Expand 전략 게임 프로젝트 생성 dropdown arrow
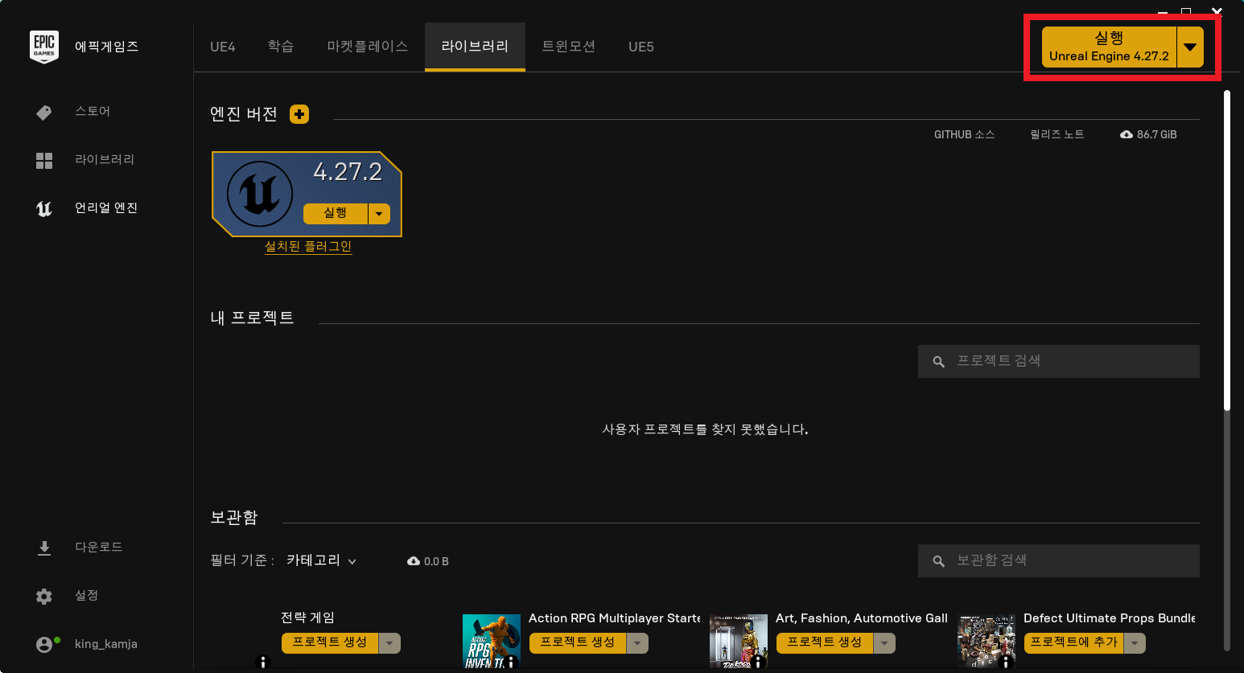 click(x=389, y=643)
